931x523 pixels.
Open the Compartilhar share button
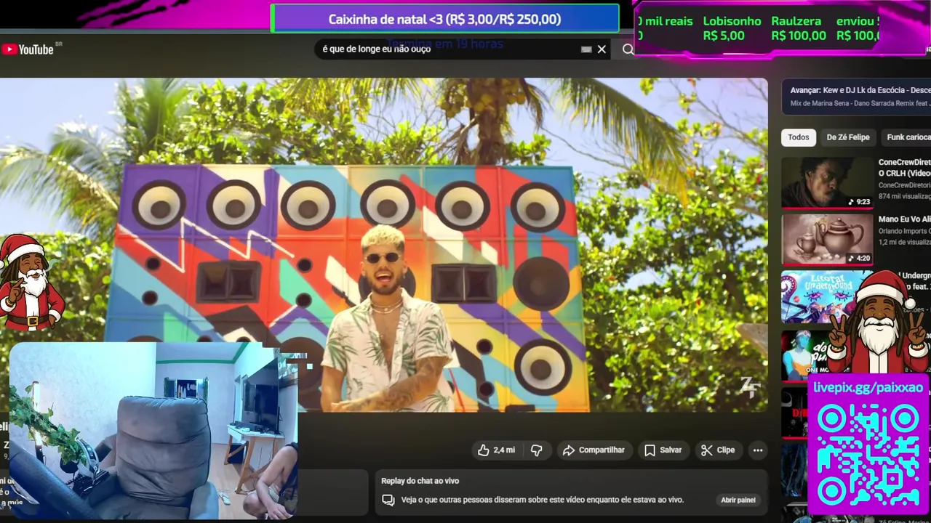pyautogui.click(x=594, y=450)
